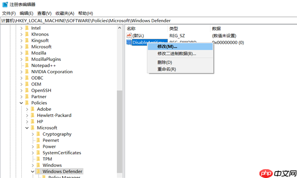Image resolution: width=297 pixels, height=178 pixels.
Task: Click the folder icon beside Adobe
Action: [33, 109]
